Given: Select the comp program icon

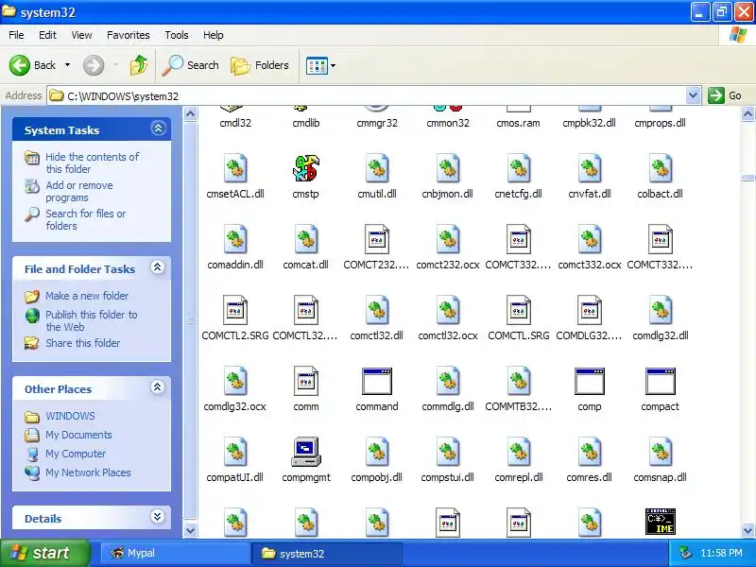Looking at the screenshot, I should click(x=589, y=381).
